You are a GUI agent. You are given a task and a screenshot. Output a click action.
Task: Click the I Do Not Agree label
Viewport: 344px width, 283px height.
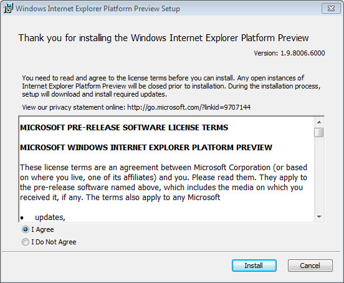[54, 242]
